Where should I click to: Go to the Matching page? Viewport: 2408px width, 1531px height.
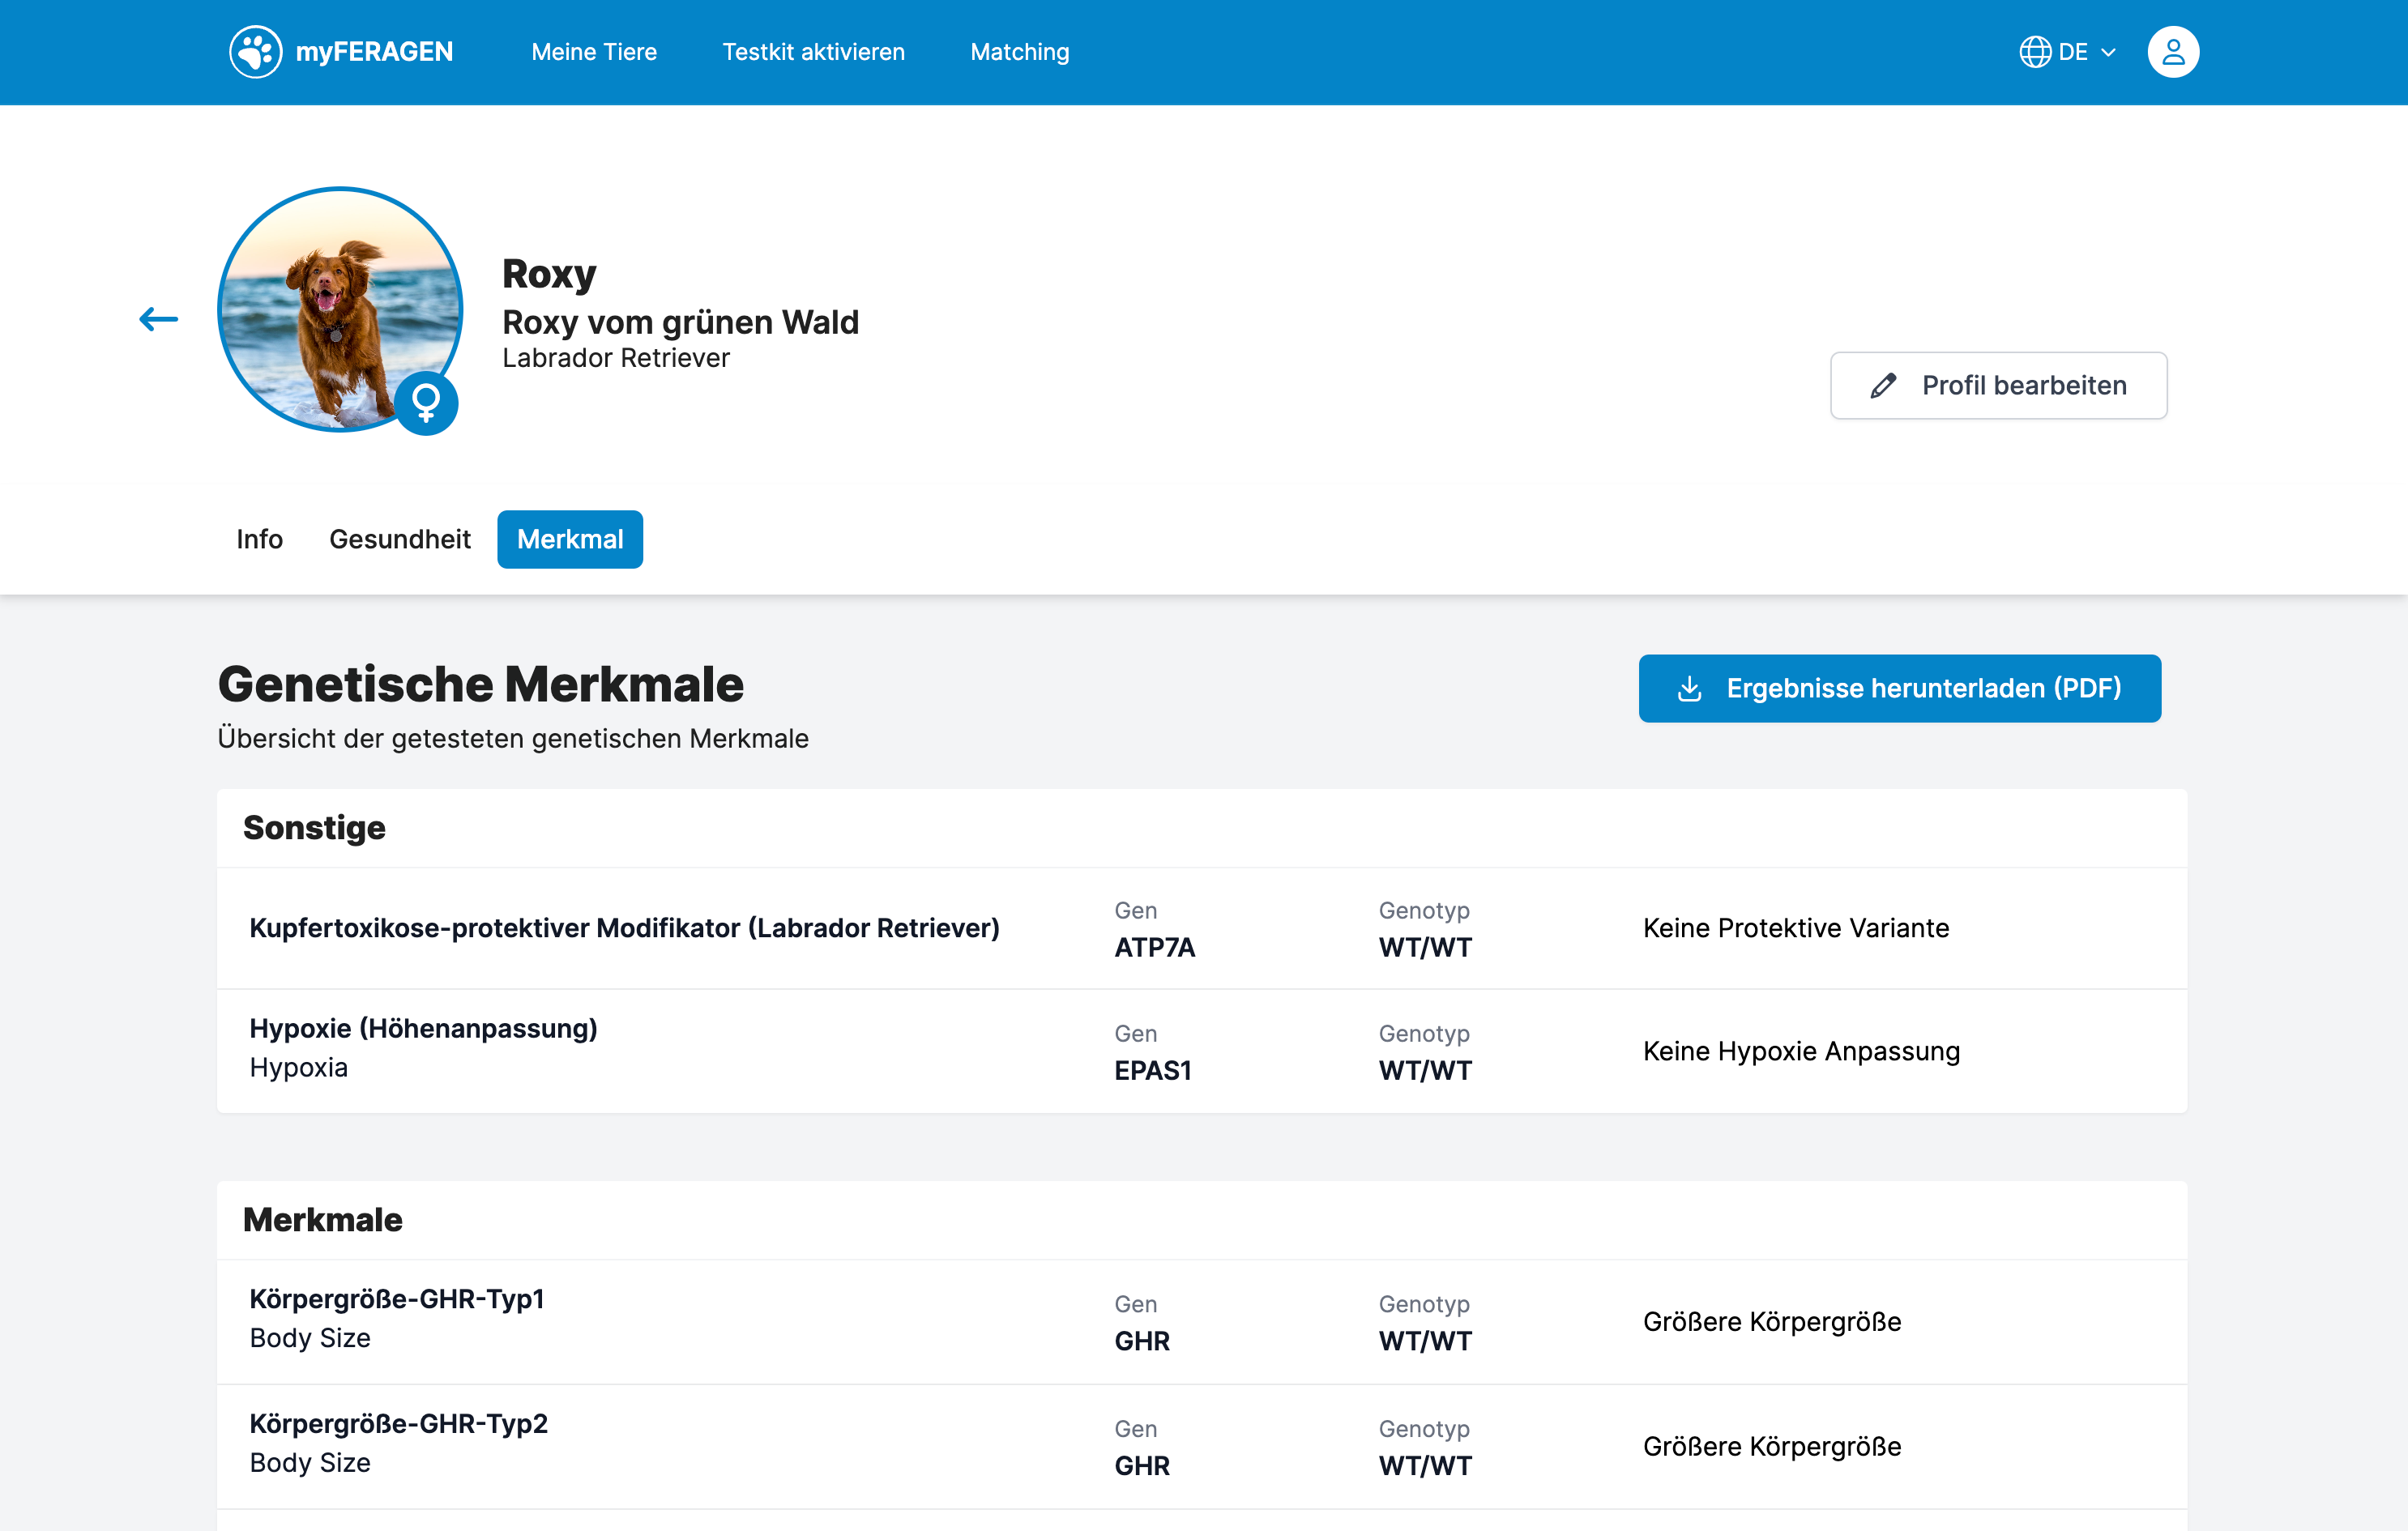(1019, 52)
